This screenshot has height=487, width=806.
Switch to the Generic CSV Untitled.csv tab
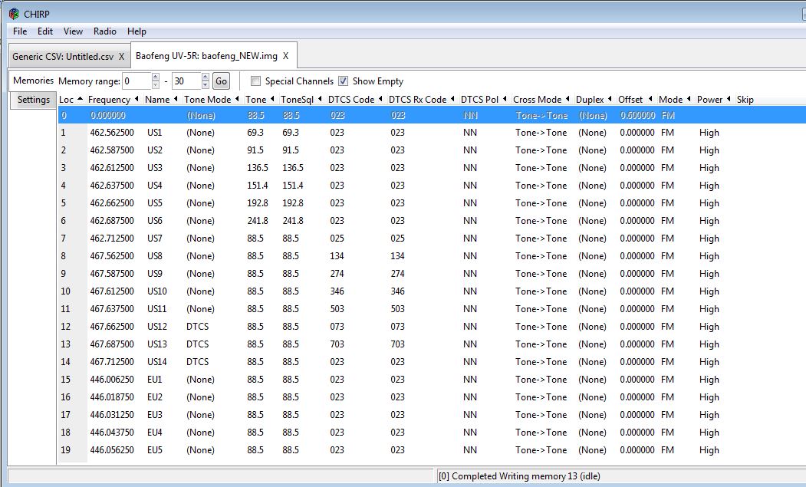63,56
